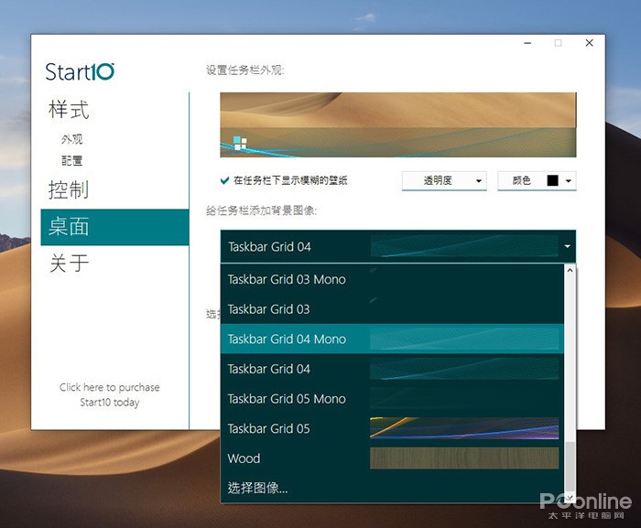The width and height of the screenshot is (641, 528).
Task: Click the purchase Start10 today link
Action: [109, 394]
